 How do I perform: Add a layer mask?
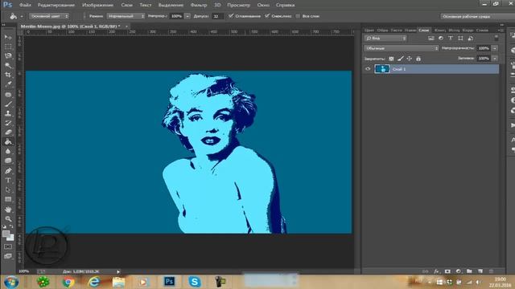point(447,271)
